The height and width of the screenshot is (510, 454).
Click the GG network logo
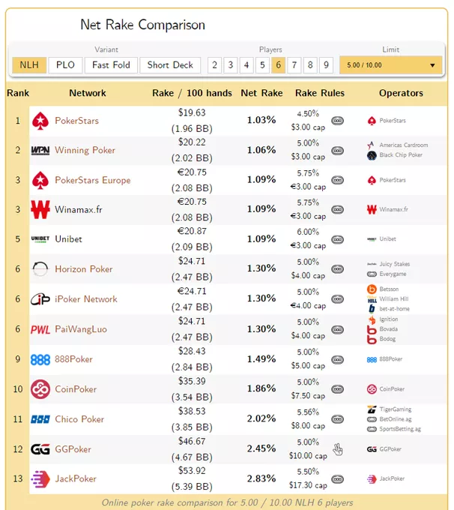(x=40, y=449)
